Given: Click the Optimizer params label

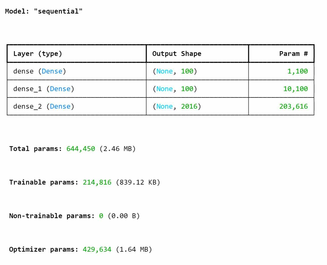Looking at the screenshot, I should click(44, 249).
